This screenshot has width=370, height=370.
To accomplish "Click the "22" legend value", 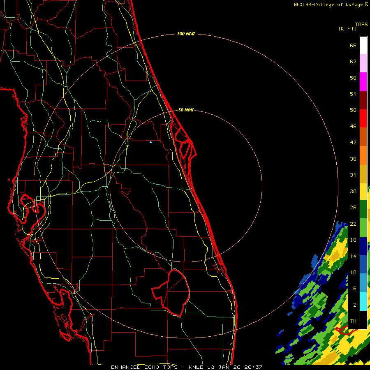I will pyautogui.click(x=353, y=224).
